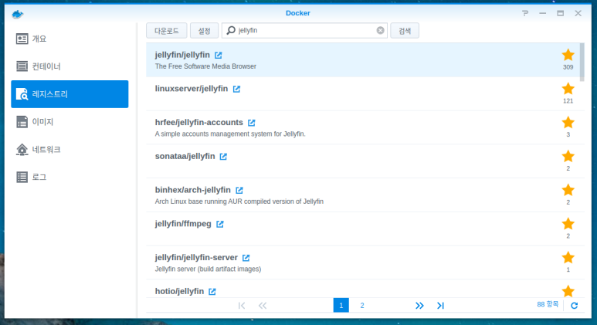Screen dimensions: 597x325
Task: Open Docker help question mark
Action: 525,13
